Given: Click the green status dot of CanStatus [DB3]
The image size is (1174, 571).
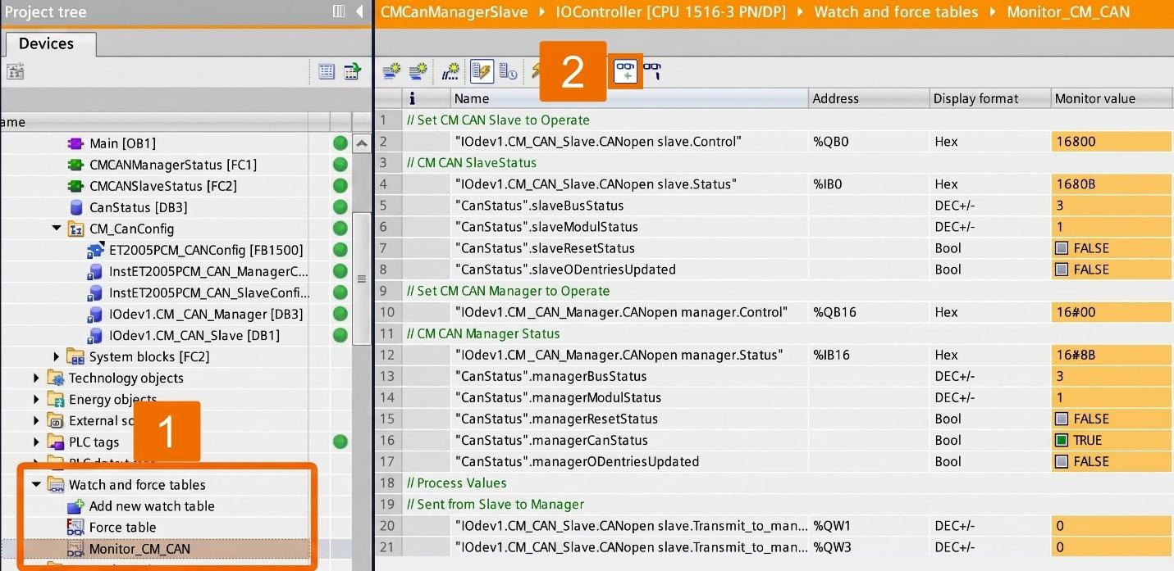Looking at the screenshot, I should [340, 207].
